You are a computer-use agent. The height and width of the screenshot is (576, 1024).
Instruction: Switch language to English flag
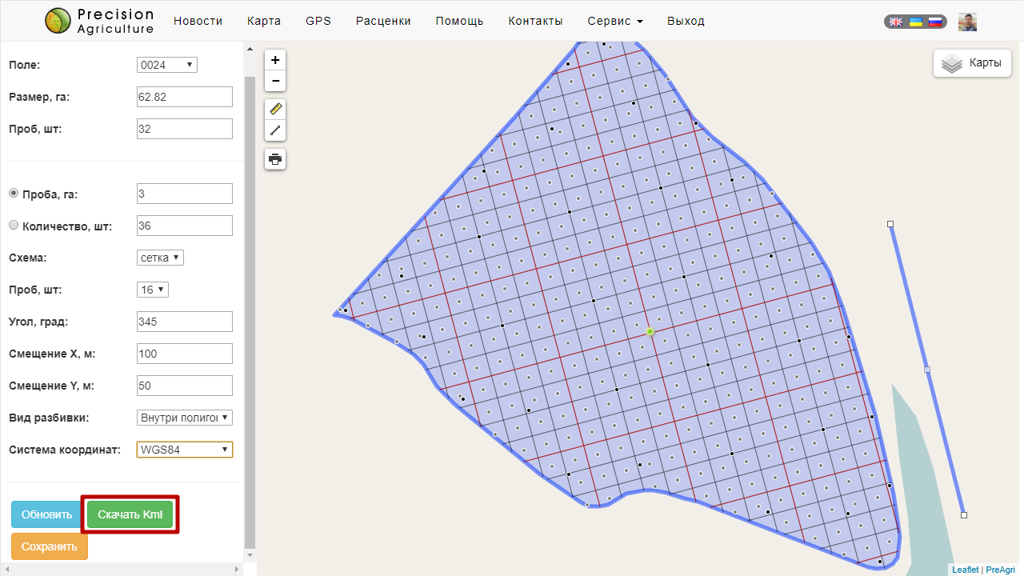[x=896, y=22]
